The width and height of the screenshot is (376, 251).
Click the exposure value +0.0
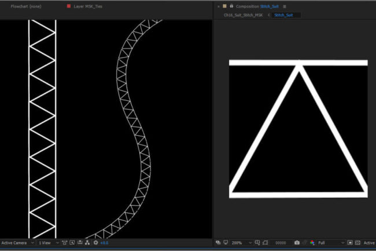coord(104,243)
